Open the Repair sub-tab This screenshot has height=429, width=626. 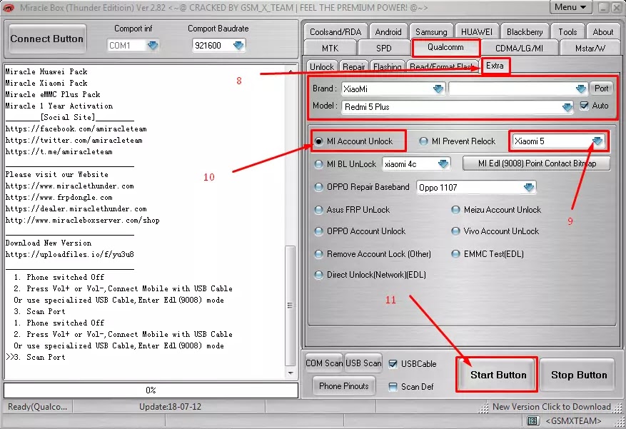354,66
